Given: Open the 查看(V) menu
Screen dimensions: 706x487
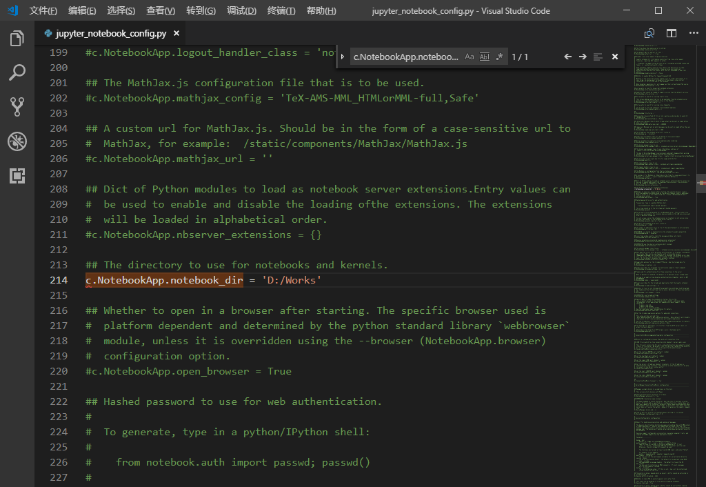Looking at the screenshot, I should tap(160, 11).
